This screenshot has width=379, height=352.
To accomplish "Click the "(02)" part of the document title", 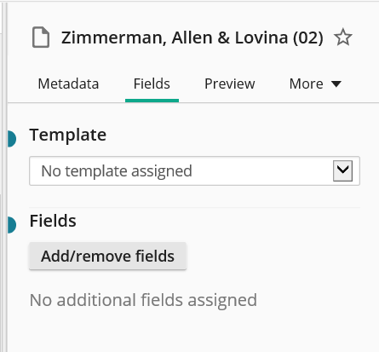I will click(x=308, y=38).
